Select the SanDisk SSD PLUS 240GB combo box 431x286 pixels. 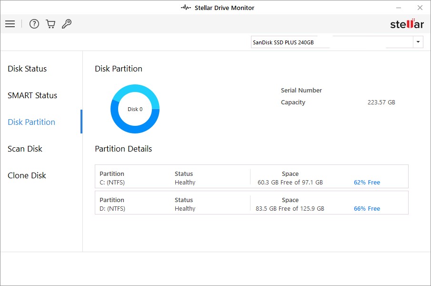337,42
